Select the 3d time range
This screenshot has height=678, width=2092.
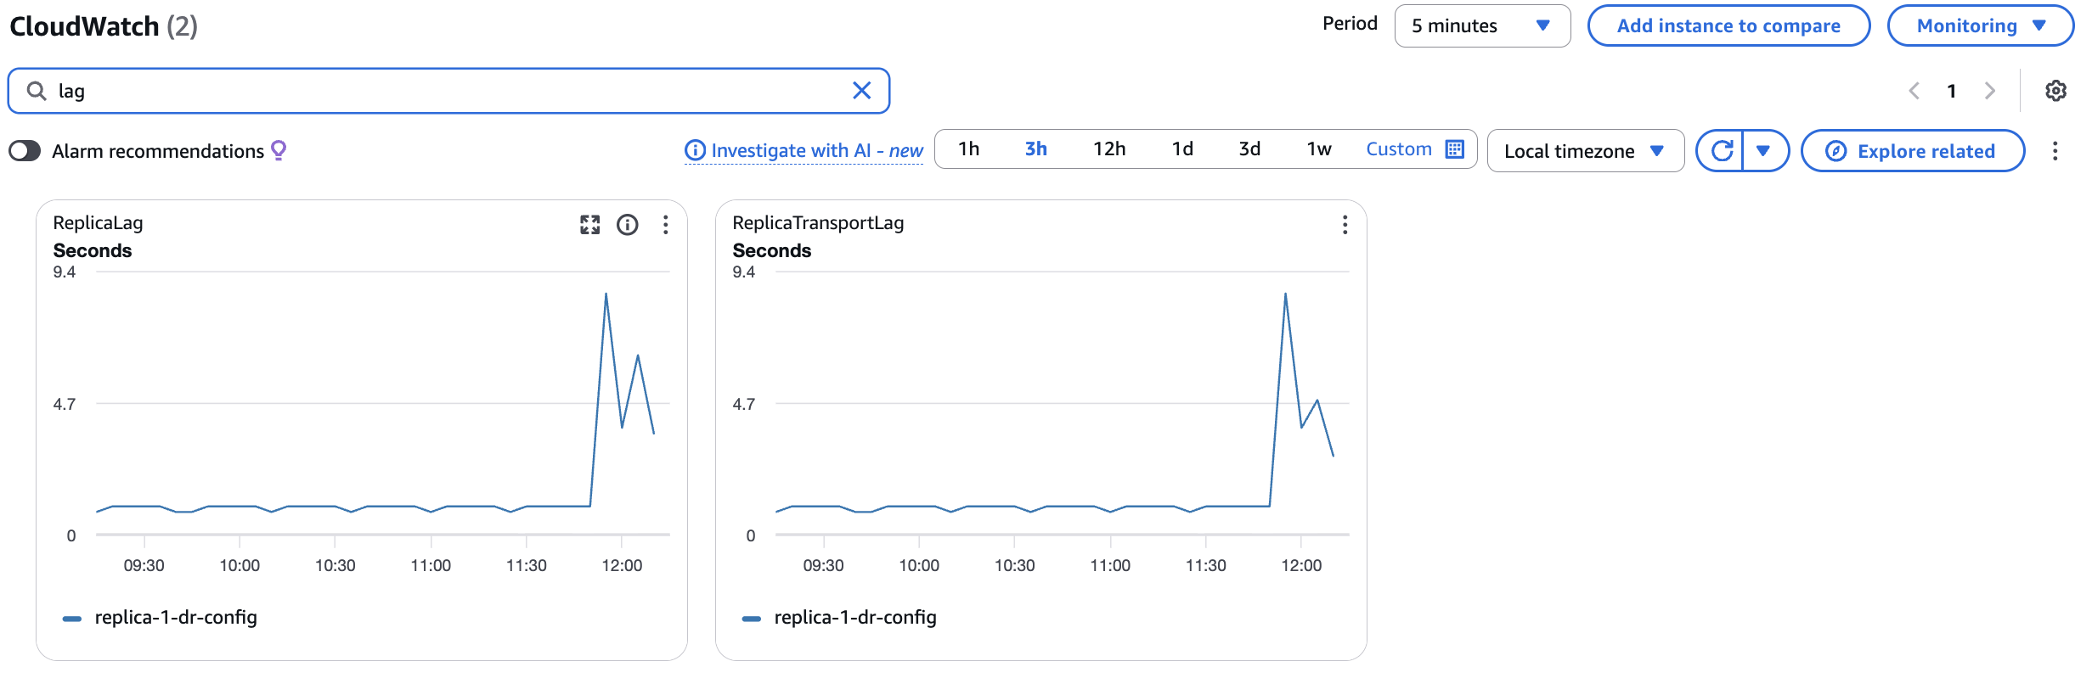coord(1249,149)
